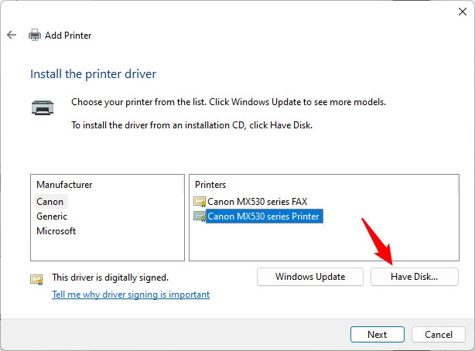This screenshot has height=351, width=475.
Task: Proceed with the Next button
Action: click(x=378, y=334)
